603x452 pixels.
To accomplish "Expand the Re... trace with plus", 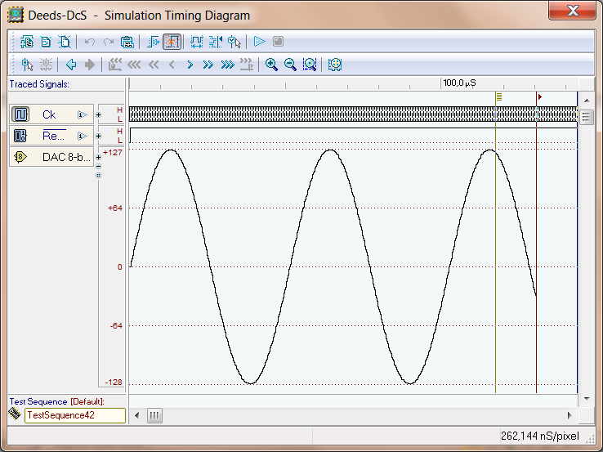I will pos(98,136).
